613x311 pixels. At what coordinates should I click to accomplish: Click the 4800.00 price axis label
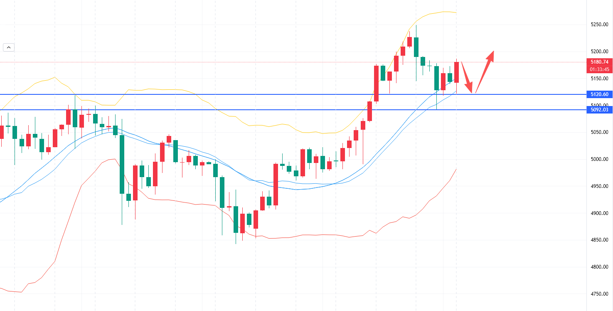tap(599, 267)
